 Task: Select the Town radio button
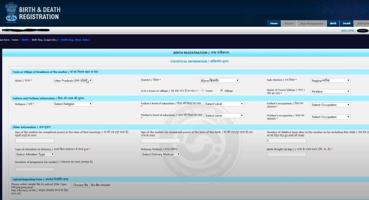click(202, 90)
